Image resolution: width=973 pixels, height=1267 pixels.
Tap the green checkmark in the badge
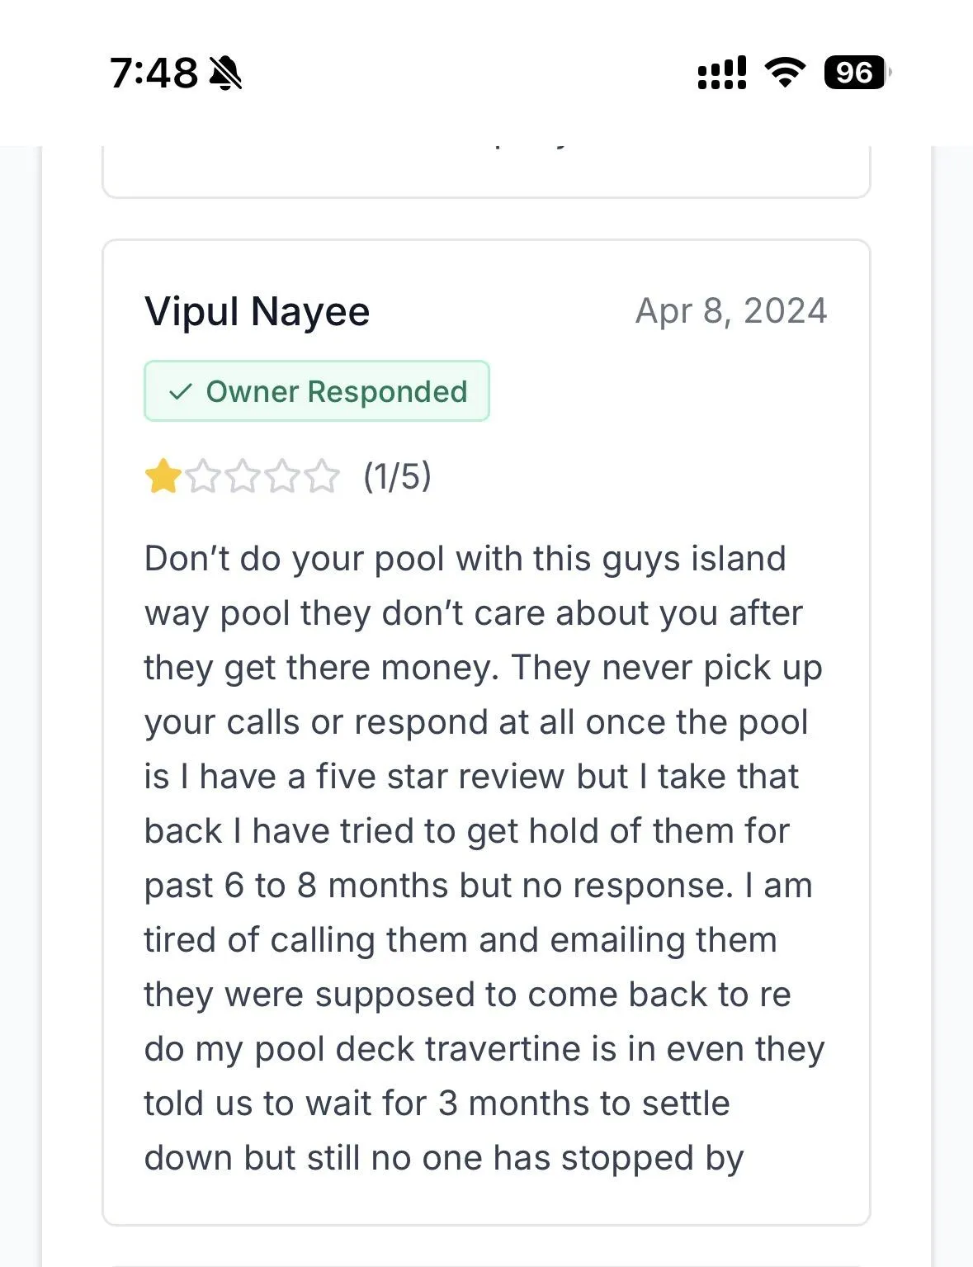coord(181,391)
